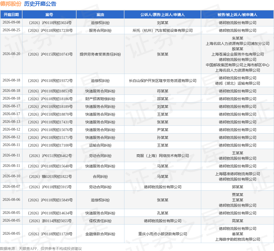Click plaintiff 所托（杭州）汽车智能设备有限公司
The width and height of the screenshot is (274, 251).
point(162,30)
